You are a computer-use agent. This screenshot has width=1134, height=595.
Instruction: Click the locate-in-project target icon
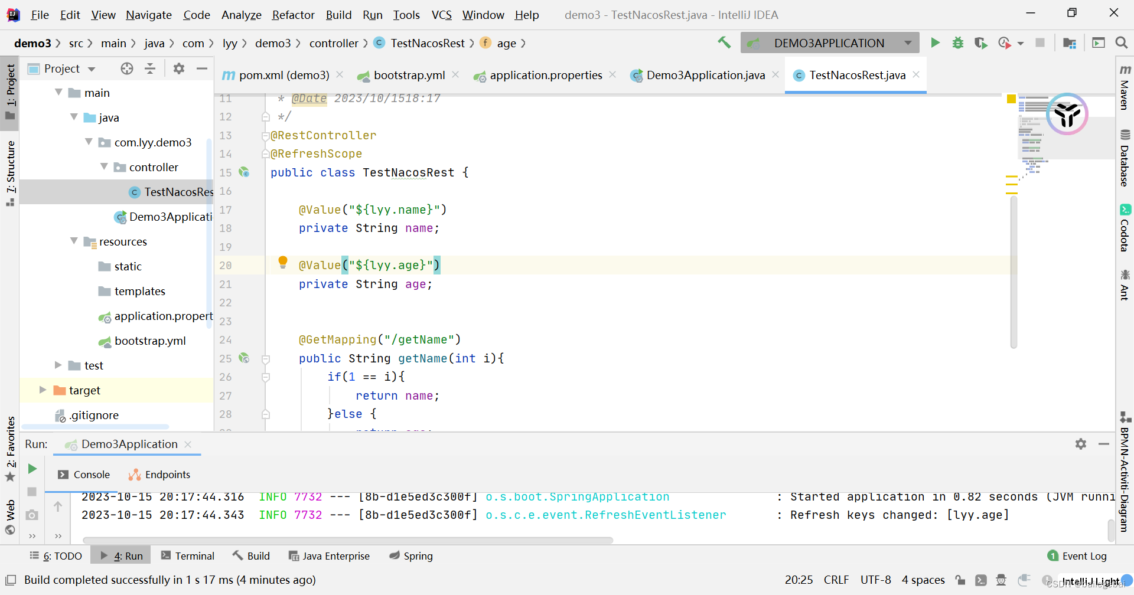(127, 68)
